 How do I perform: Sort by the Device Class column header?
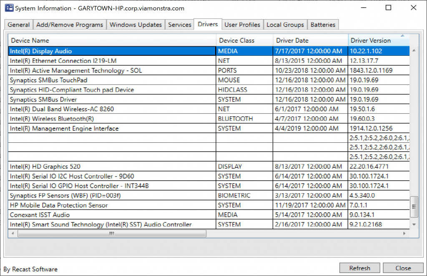pos(244,40)
